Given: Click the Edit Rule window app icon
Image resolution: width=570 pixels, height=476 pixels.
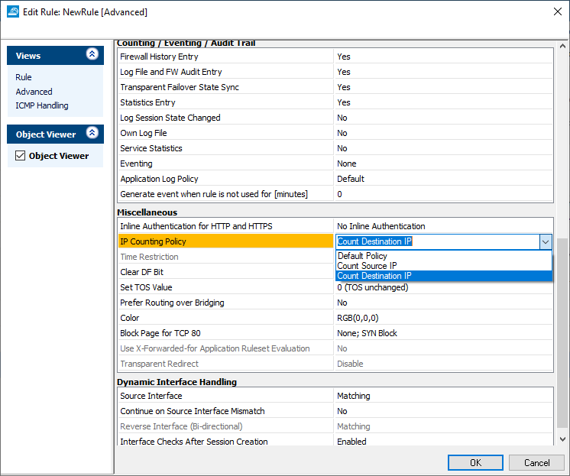Looking at the screenshot, I should (x=13, y=11).
